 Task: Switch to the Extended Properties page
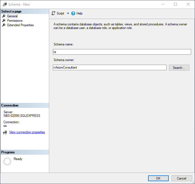20,25
